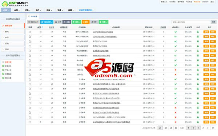
Task: Open the green 设置 toolbar dropdown
Action: [x=104, y=22]
